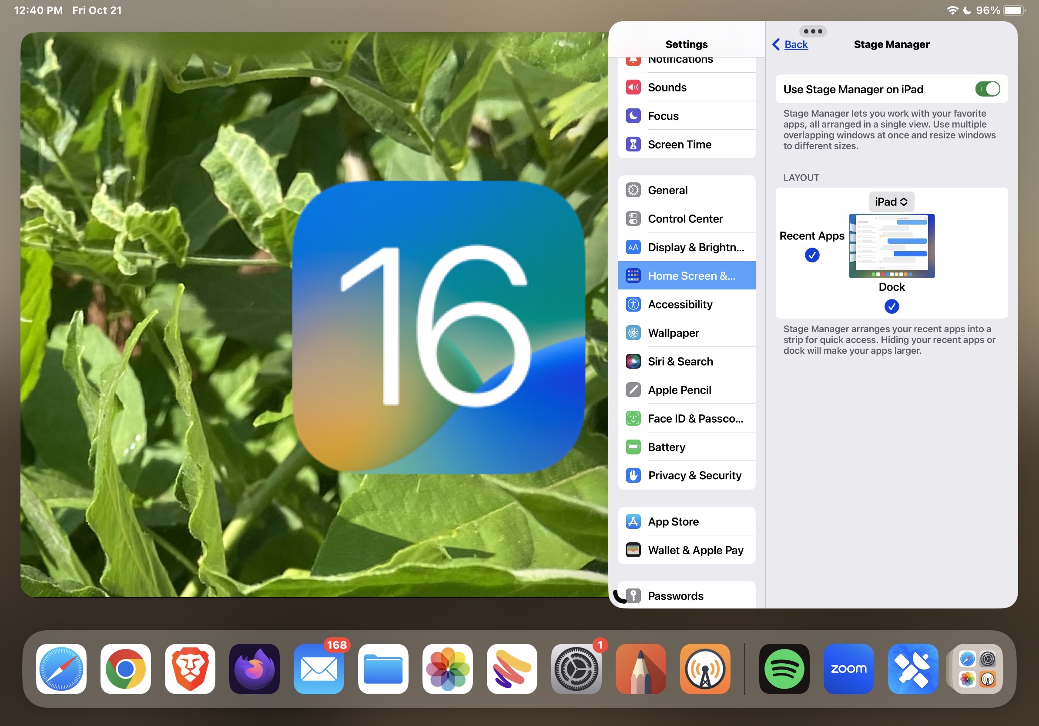Open the App Library folder in dock
1039x726 pixels.
click(978, 669)
